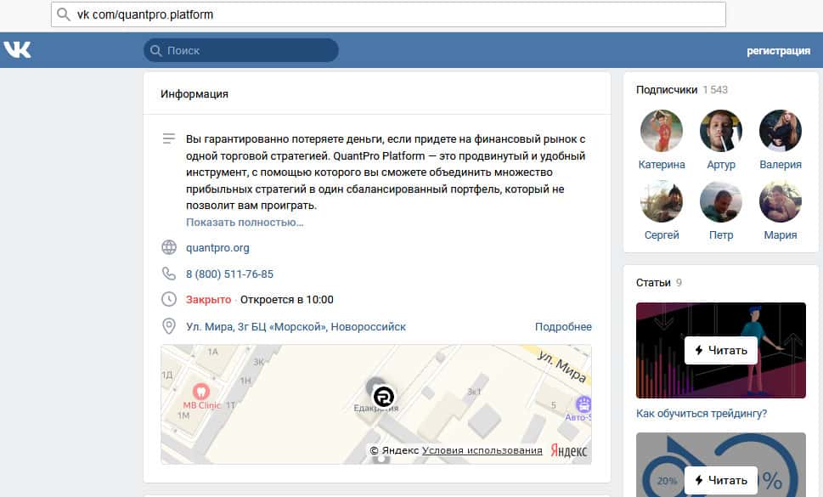This screenshot has width=823, height=497.
Task: Click Читать on the 20% article
Action: 720,480
